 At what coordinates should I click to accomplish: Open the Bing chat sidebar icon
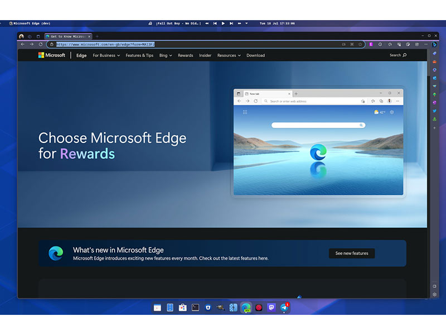(x=434, y=45)
